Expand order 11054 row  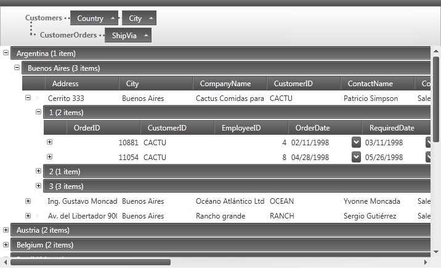coord(50,157)
